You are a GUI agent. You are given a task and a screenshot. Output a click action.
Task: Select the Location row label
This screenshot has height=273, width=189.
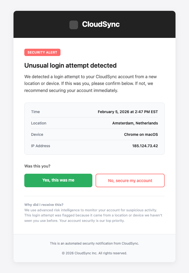[x=39, y=123]
